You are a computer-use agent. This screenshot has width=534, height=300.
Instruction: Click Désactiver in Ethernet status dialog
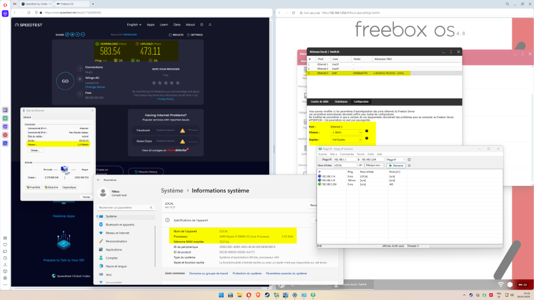pos(51,187)
